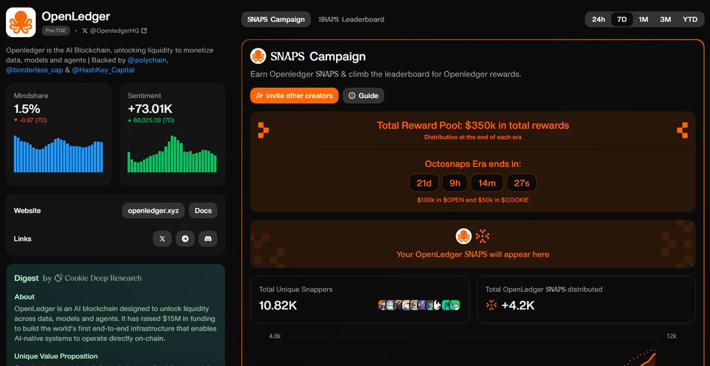Open the @OpenledgerHQ X profile link

114,31
